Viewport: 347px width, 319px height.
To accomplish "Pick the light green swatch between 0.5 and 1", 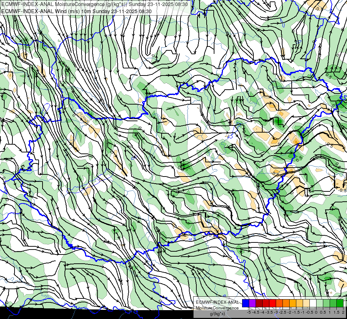I will tap(326, 303).
